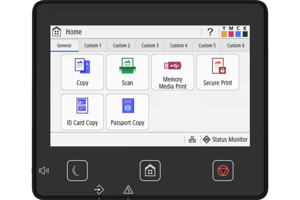Start ID Card Copy

[x=82, y=112]
